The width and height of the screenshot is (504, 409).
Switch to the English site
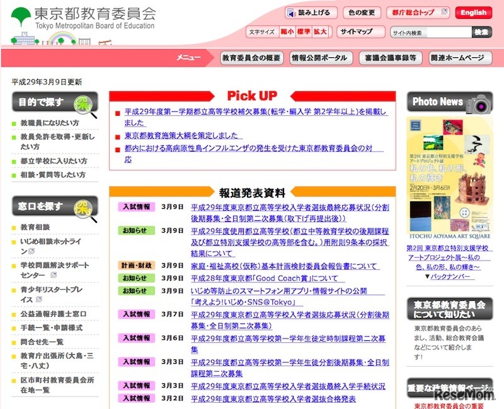point(474,13)
